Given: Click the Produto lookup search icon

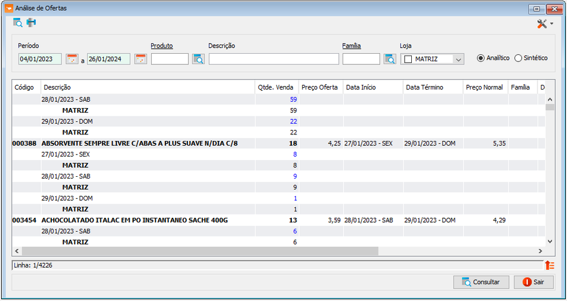Looking at the screenshot, I should [198, 59].
